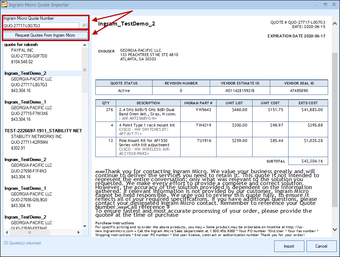Close the Quote Importer window
Viewport: 340px width, 257px height.
334,4
